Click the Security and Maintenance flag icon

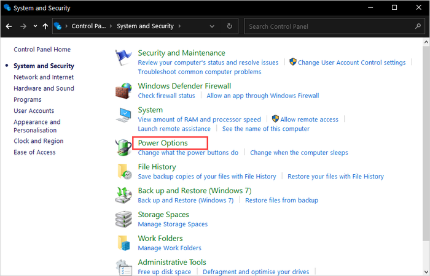tap(123, 58)
